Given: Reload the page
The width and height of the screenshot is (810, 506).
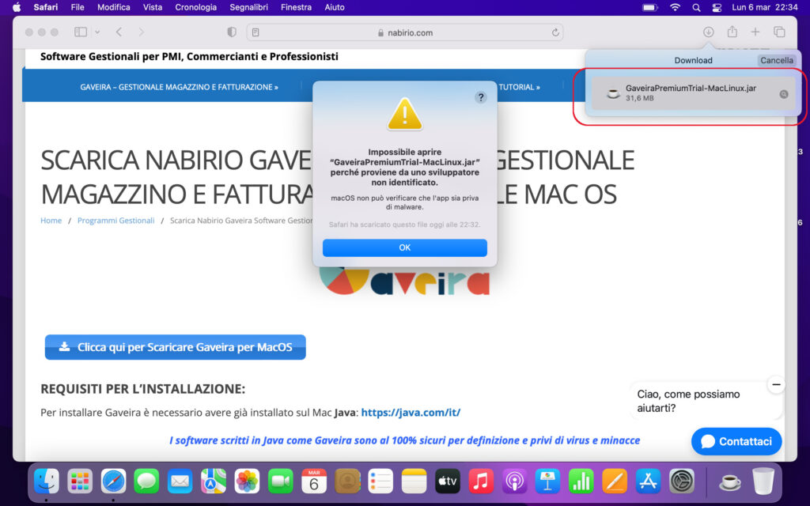Looking at the screenshot, I should pos(555,32).
